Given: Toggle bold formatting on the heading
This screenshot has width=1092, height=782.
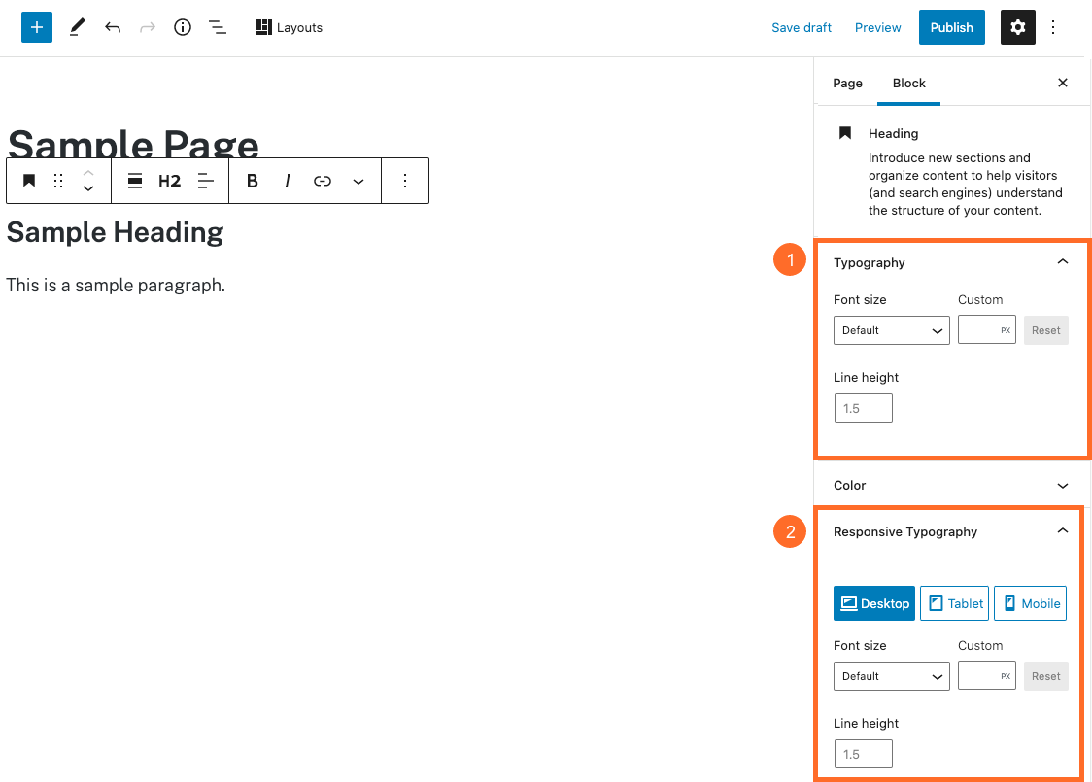Looking at the screenshot, I should pos(252,181).
